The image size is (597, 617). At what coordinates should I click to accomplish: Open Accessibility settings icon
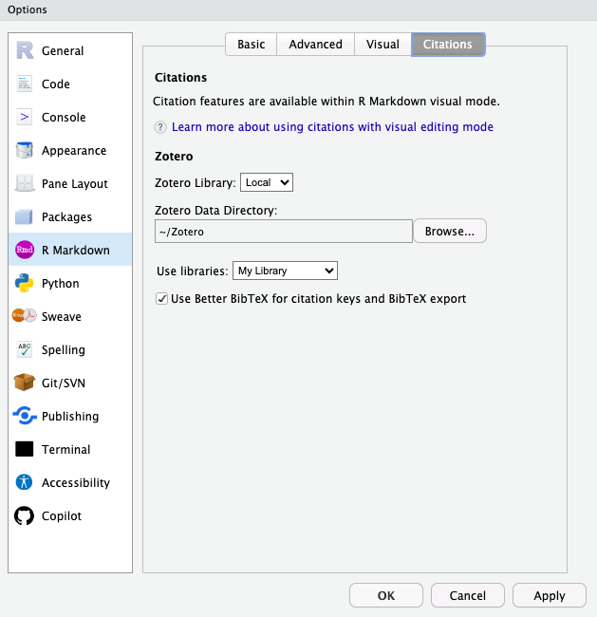[24, 482]
